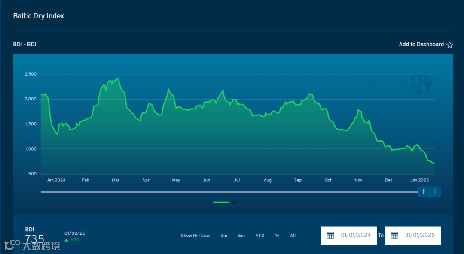Image resolution: width=464 pixels, height=254 pixels.
Task: Click the 01/02/25 date text
Action: [x=75, y=233]
